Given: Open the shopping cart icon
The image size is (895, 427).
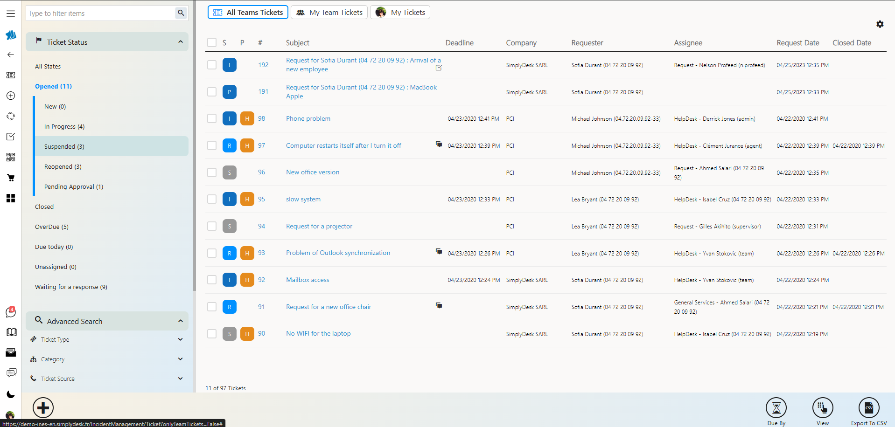Looking at the screenshot, I should 10,178.
